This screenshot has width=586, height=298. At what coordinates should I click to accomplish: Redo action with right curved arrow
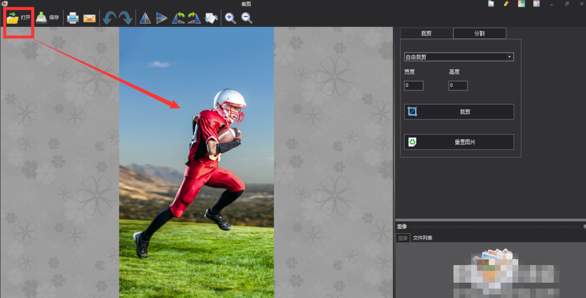[x=125, y=18]
